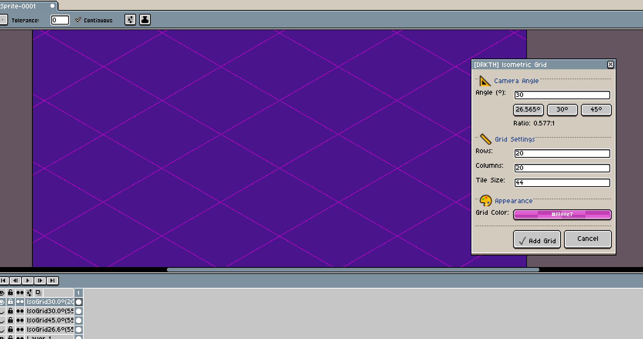Jump to the first frame

pos(4,281)
